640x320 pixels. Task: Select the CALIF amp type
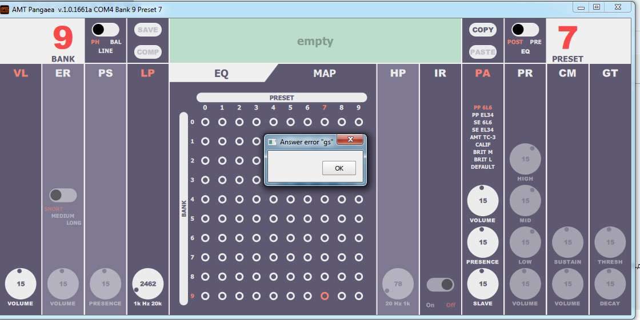point(483,145)
